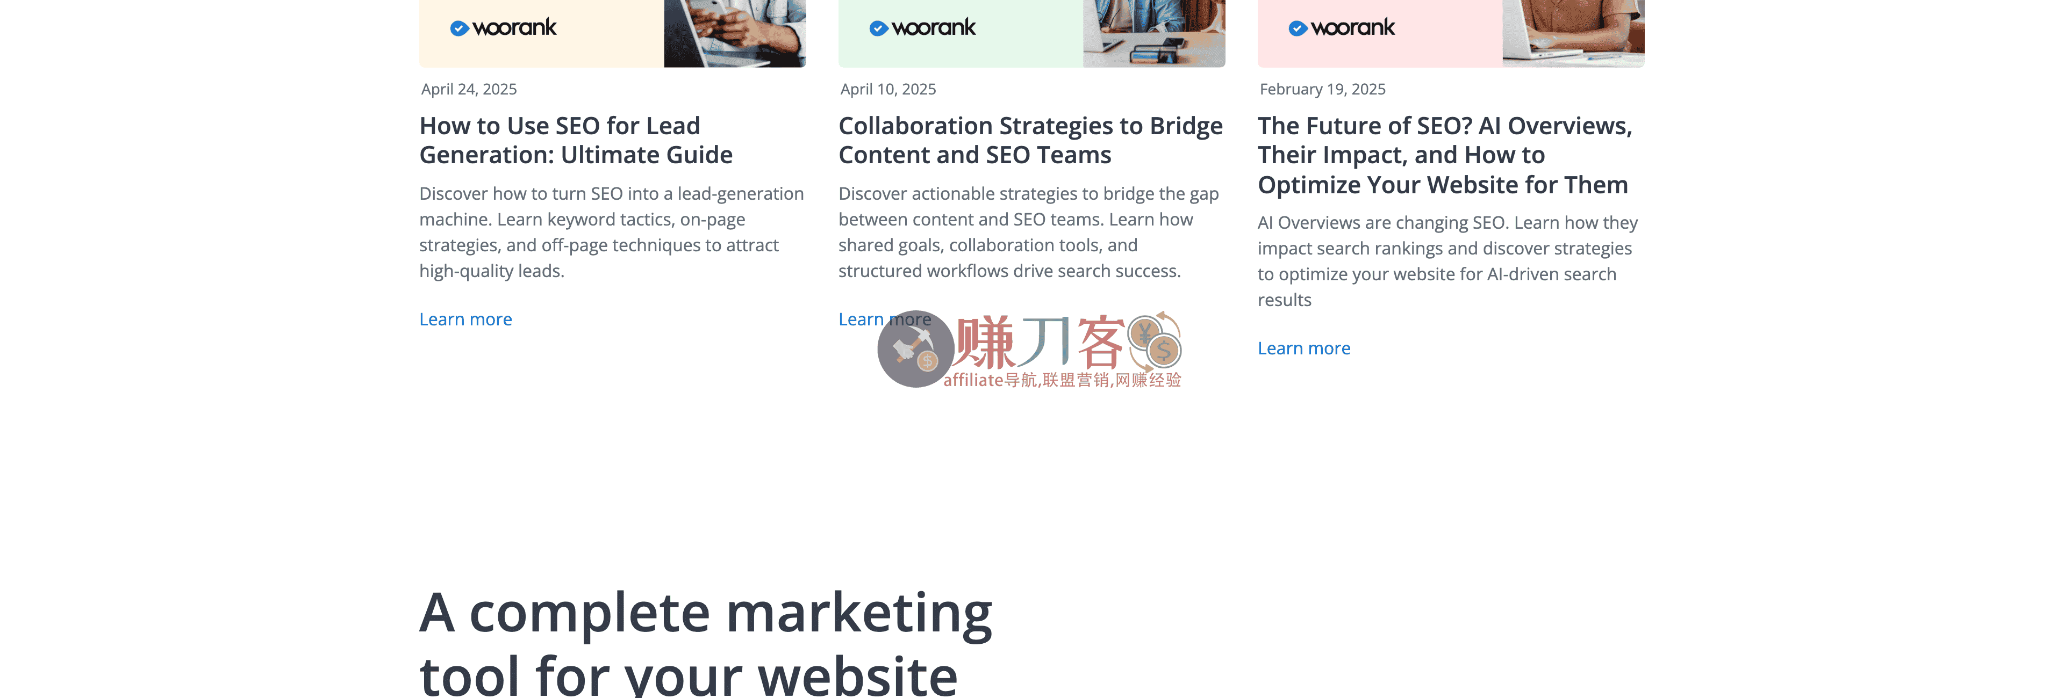Click the February 19, 2025 date
The width and height of the screenshot is (2064, 698).
(1322, 89)
